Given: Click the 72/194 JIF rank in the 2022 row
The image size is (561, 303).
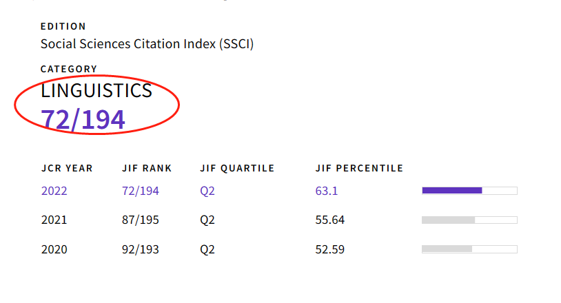Looking at the screenshot, I should [x=141, y=191].
